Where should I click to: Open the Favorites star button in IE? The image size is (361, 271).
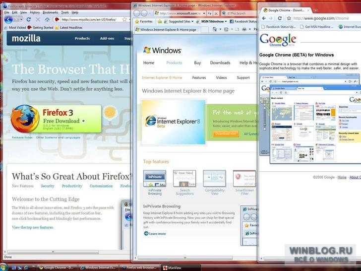point(144,21)
